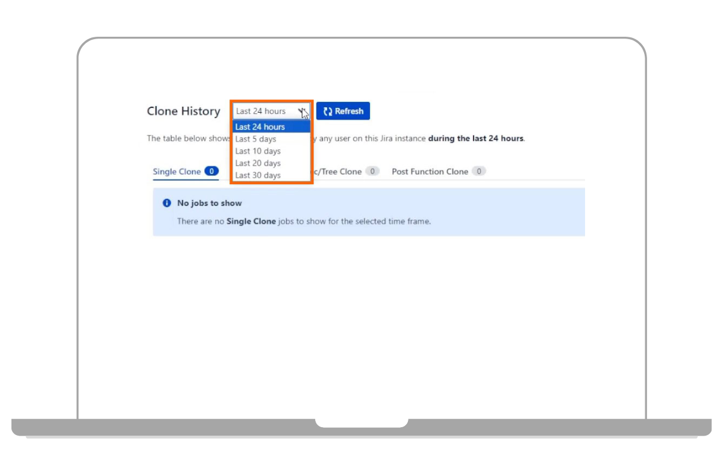The width and height of the screenshot is (723, 476).
Task: Click the Single Clone count badge
Action: [211, 171]
